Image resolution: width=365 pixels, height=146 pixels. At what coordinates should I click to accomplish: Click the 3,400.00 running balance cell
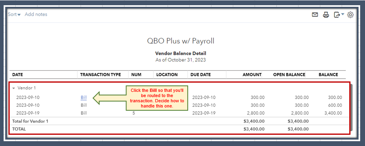click(333, 113)
